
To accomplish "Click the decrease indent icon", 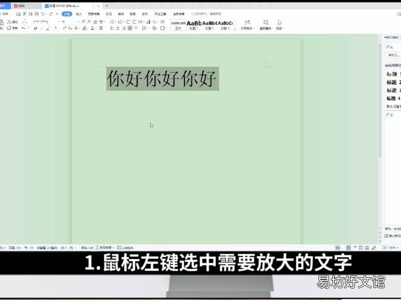I will [128, 22].
